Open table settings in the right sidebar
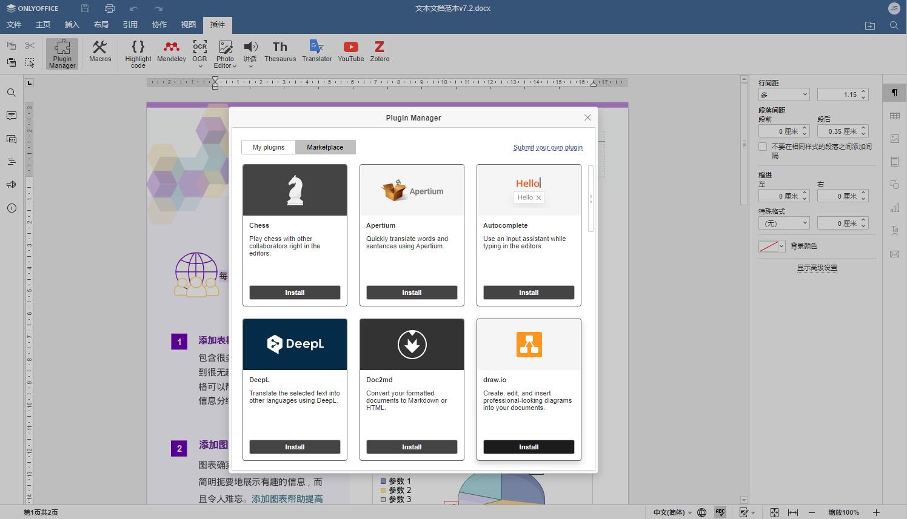Image resolution: width=907 pixels, height=519 pixels. (894, 116)
